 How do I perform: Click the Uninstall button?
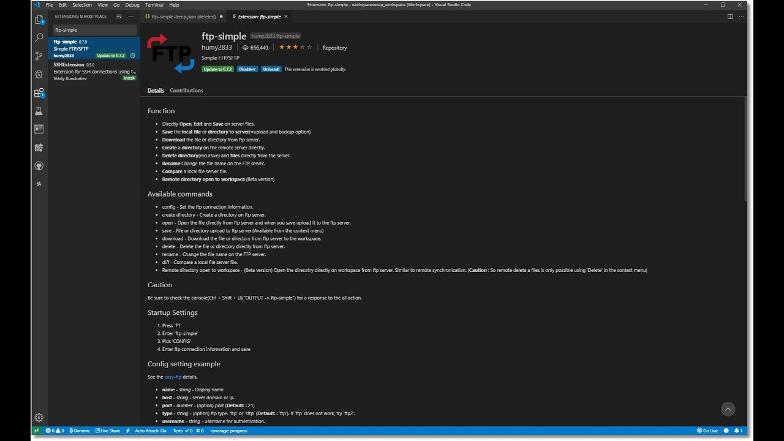click(271, 69)
